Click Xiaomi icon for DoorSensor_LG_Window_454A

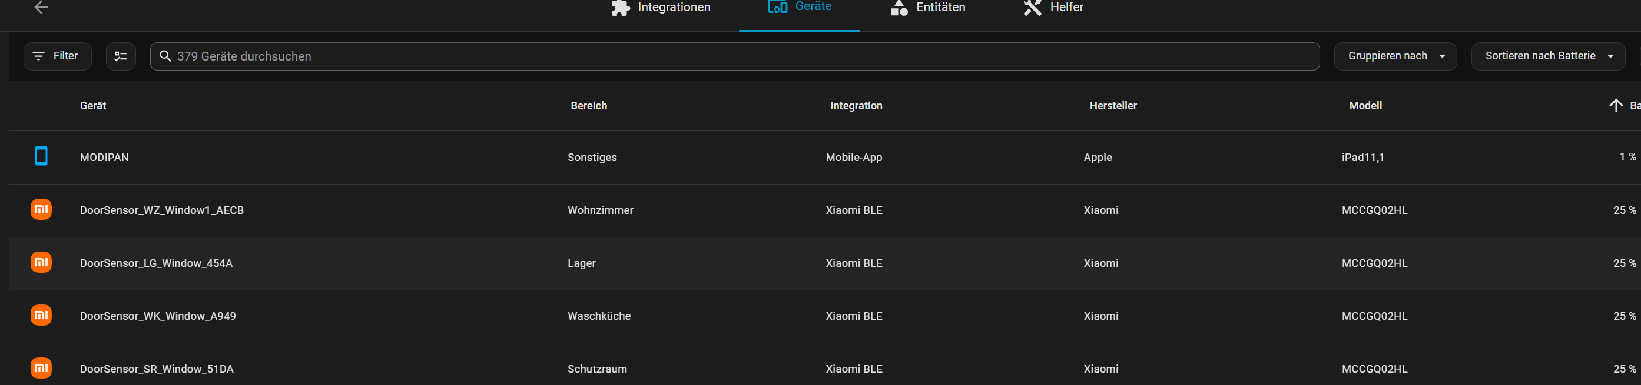coord(41,262)
